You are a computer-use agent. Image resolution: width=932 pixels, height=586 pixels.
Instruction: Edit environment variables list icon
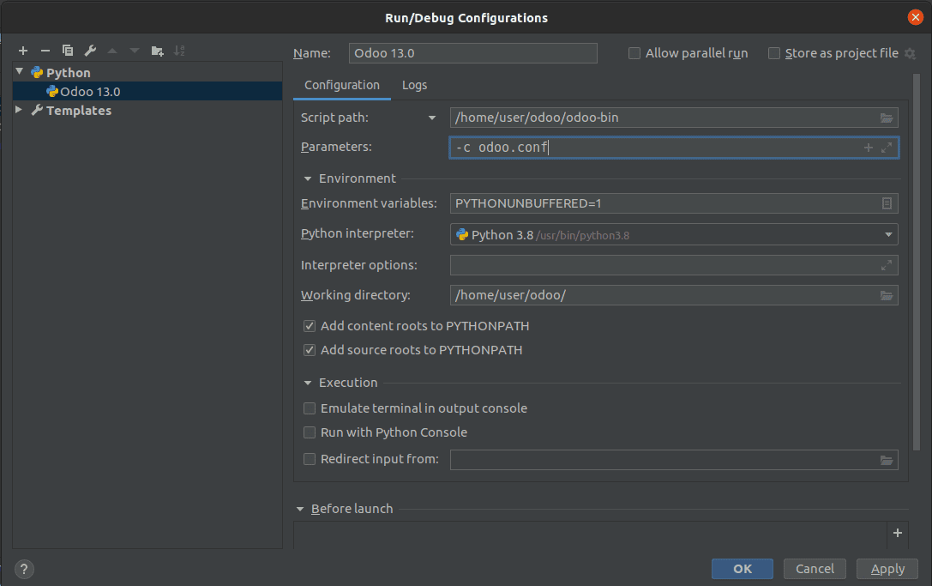[887, 203]
